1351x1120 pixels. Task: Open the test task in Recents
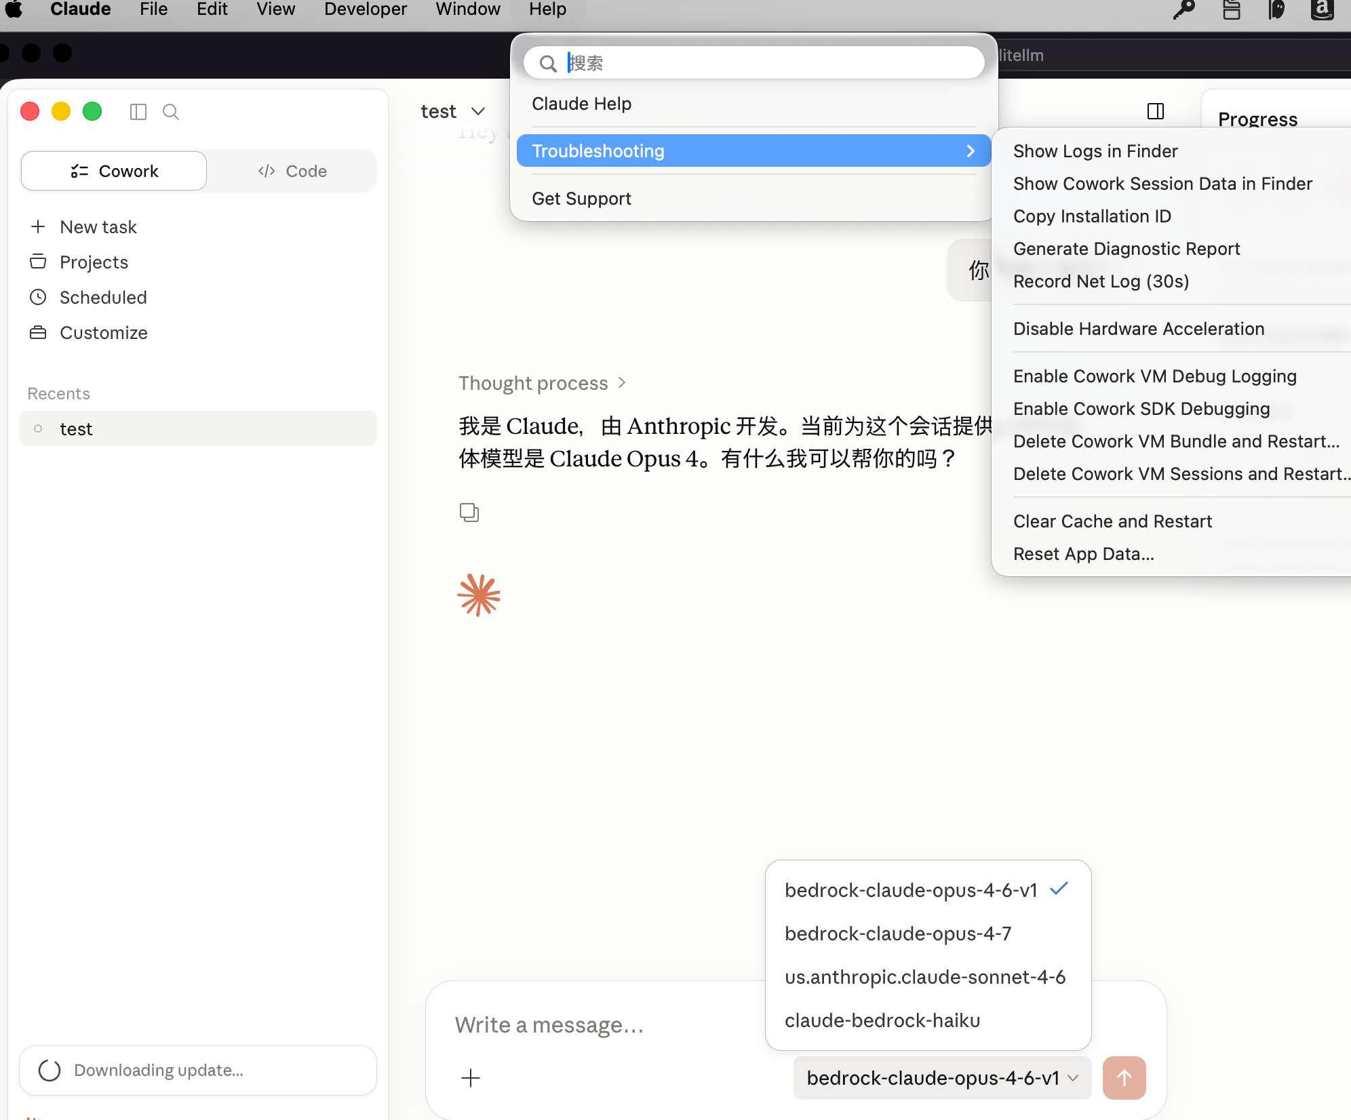(x=198, y=429)
